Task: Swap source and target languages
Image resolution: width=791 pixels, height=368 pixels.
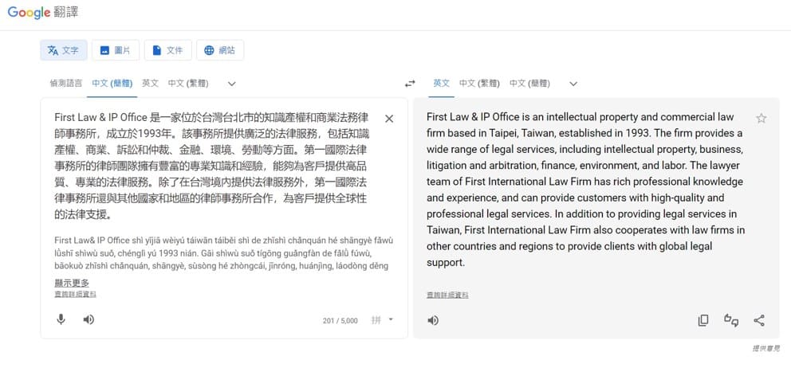Action: click(x=410, y=84)
